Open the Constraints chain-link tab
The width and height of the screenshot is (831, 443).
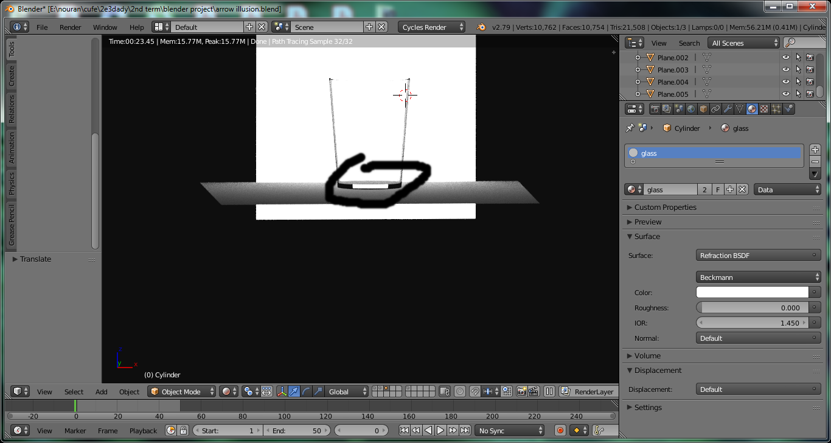pos(715,109)
